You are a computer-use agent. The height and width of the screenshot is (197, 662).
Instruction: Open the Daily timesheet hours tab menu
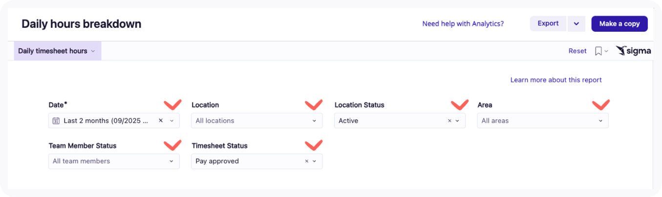tap(57, 51)
